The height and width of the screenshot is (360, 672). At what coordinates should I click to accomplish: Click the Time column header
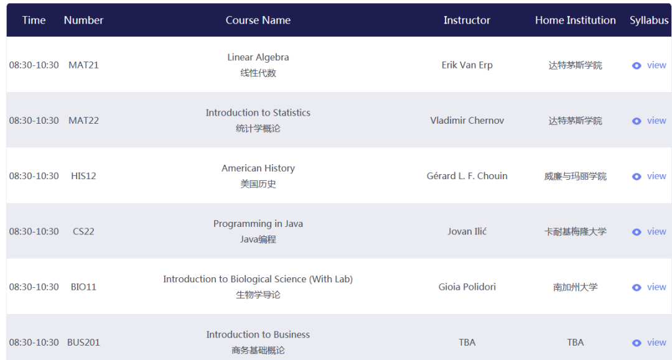34,20
